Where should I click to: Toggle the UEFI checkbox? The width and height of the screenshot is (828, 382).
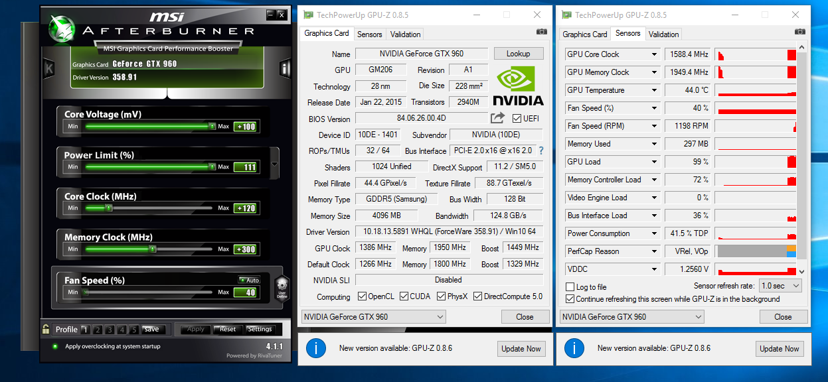(517, 118)
